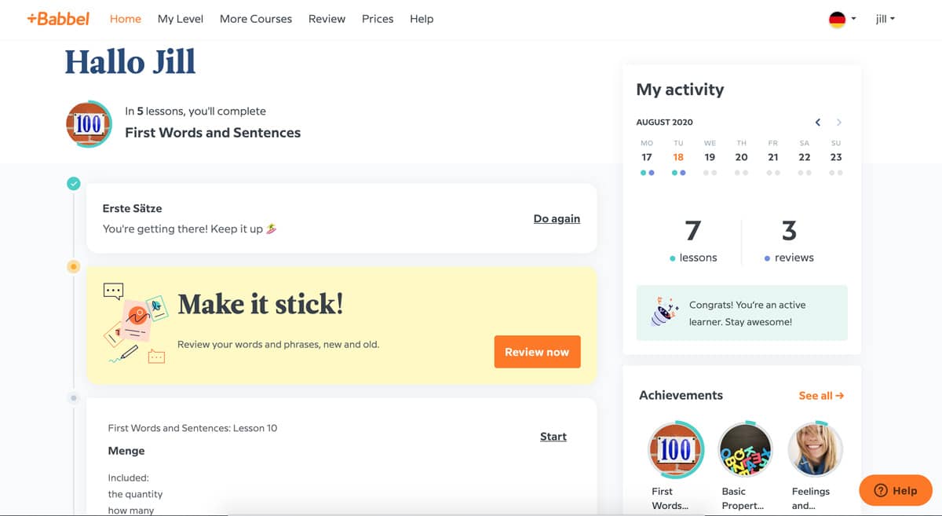Click the Make it stick! heading
The image size is (942, 516).
tap(261, 304)
